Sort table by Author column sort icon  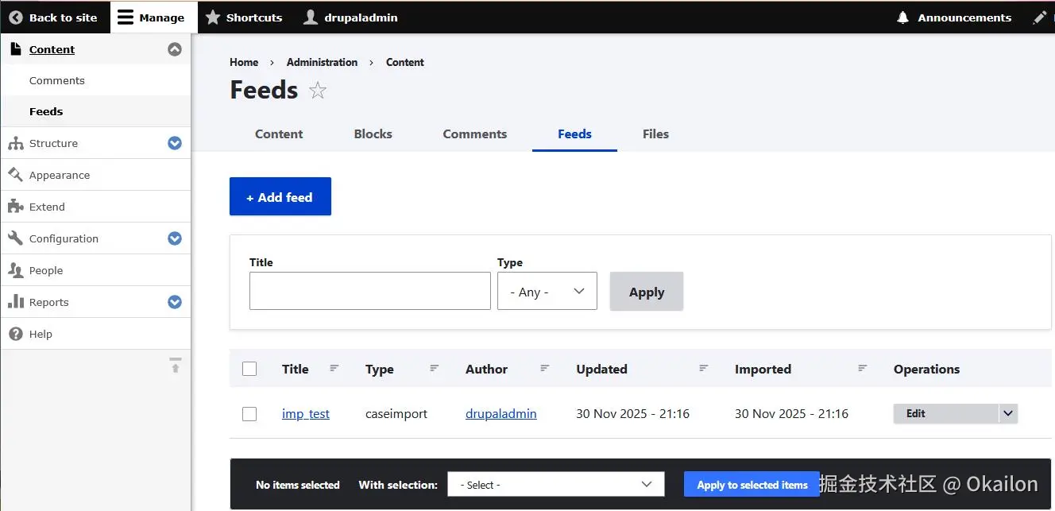(545, 369)
